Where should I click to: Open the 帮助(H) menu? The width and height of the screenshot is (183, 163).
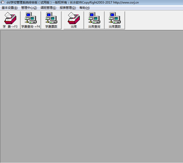coord(84,8)
